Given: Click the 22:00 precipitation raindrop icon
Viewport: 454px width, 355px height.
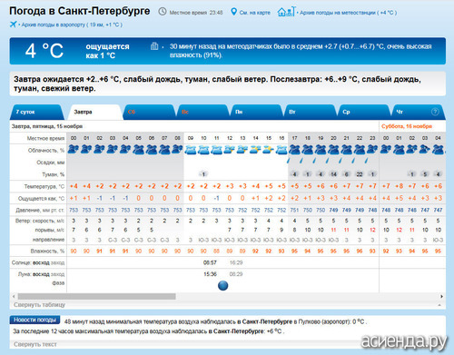Looking at the screenshot, I should pos(354,161).
